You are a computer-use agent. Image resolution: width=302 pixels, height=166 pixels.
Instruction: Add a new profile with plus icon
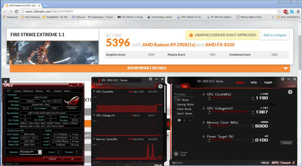point(179,120)
